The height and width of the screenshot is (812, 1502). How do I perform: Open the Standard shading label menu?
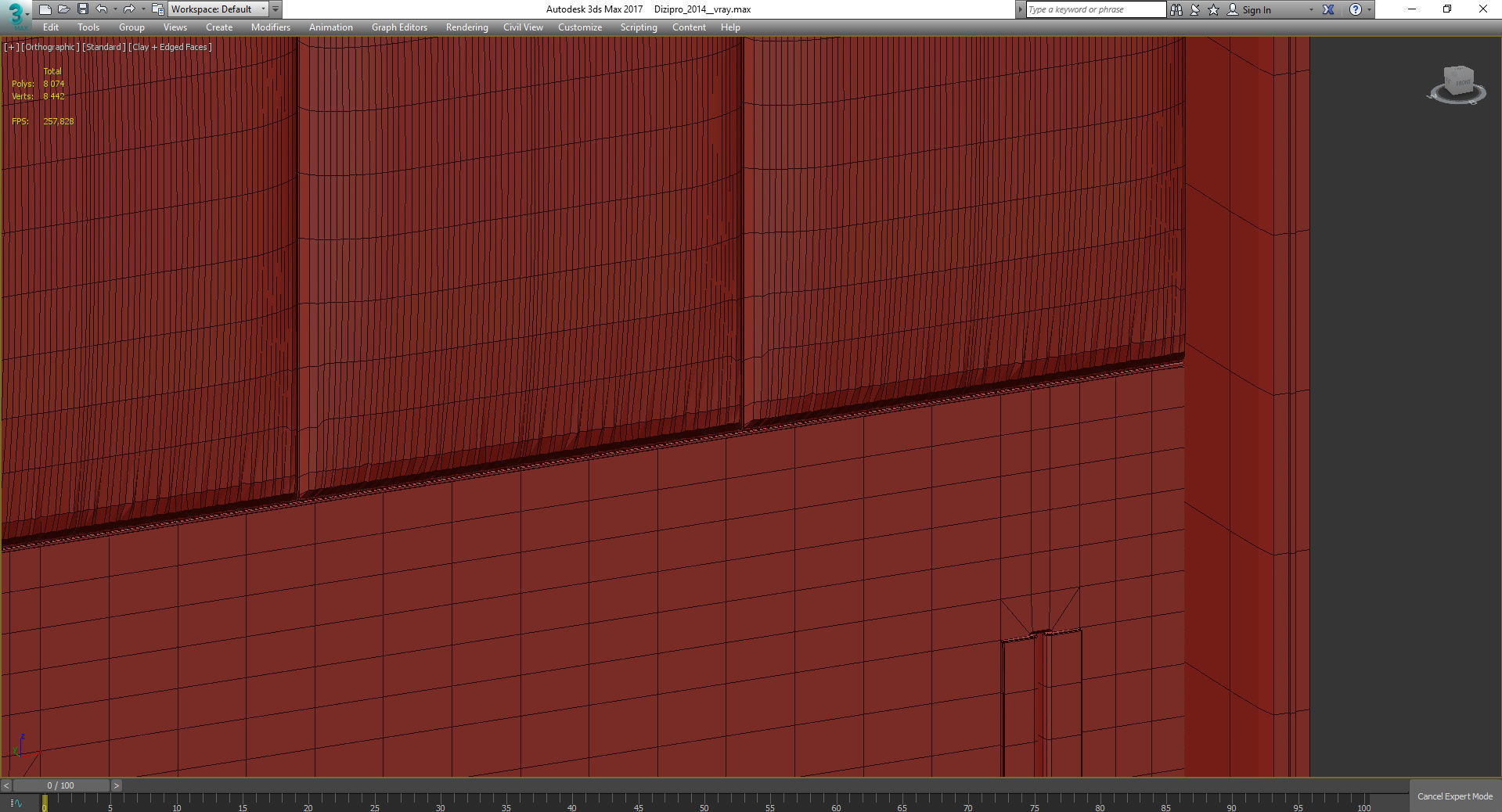[x=103, y=47]
